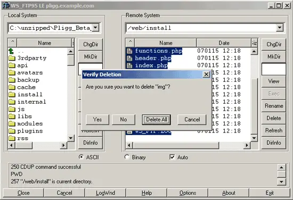Open the Options dialog
293x200 pixels.
tap(188, 193)
